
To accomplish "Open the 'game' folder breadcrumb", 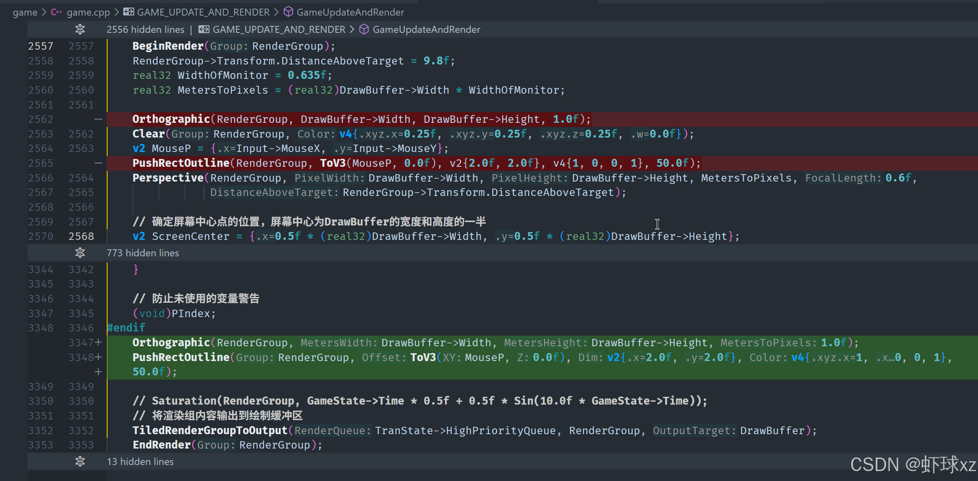I will pyautogui.click(x=25, y=12).
